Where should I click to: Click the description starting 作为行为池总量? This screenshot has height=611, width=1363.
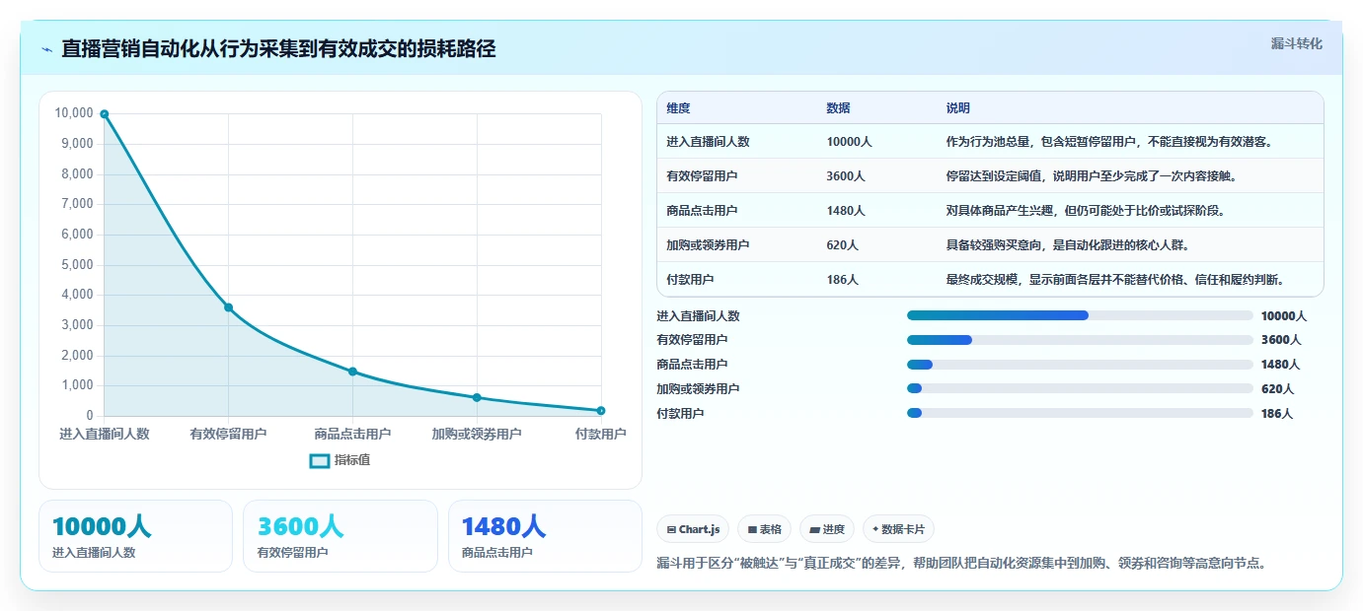click(1111, 142)
